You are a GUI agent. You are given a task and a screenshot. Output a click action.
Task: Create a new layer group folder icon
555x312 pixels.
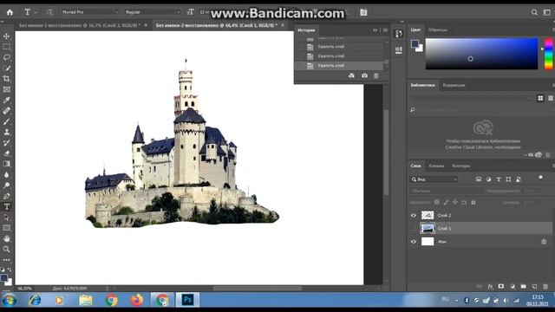click(524, 287)
